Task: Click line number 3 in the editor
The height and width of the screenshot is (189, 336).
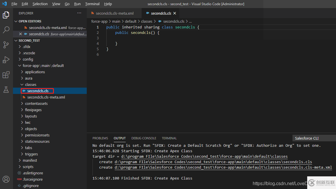Action: coord(98,38)
